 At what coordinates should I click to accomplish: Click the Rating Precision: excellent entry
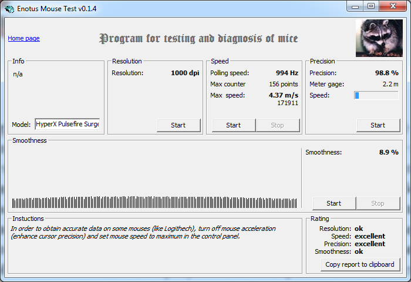[x=355, y=244]
